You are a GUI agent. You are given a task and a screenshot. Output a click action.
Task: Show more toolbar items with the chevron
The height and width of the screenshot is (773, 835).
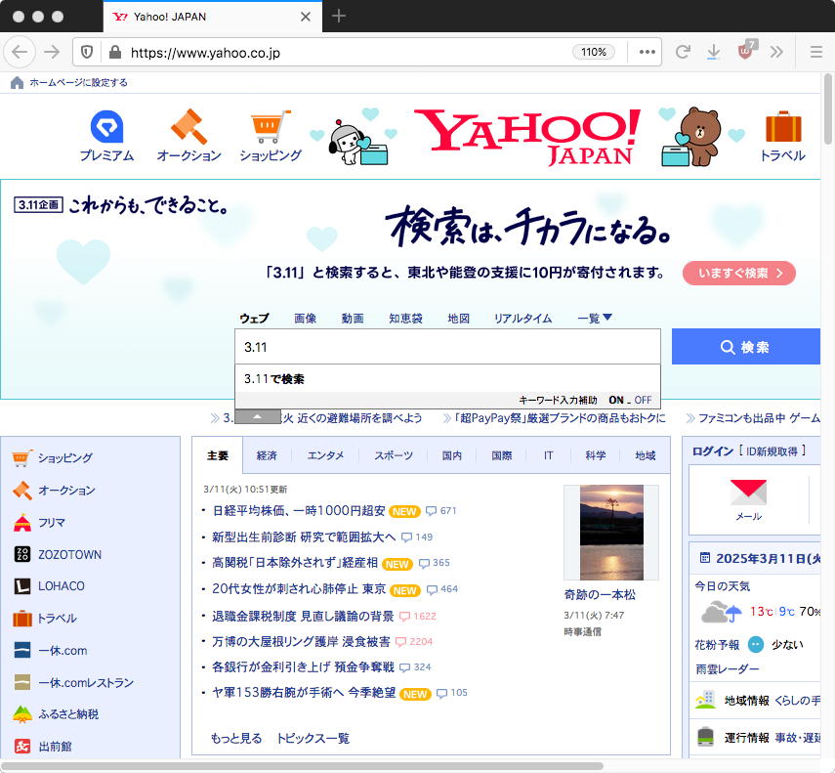tap(776, 52)
